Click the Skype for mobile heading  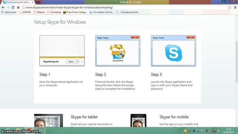[x=174, y=117]
